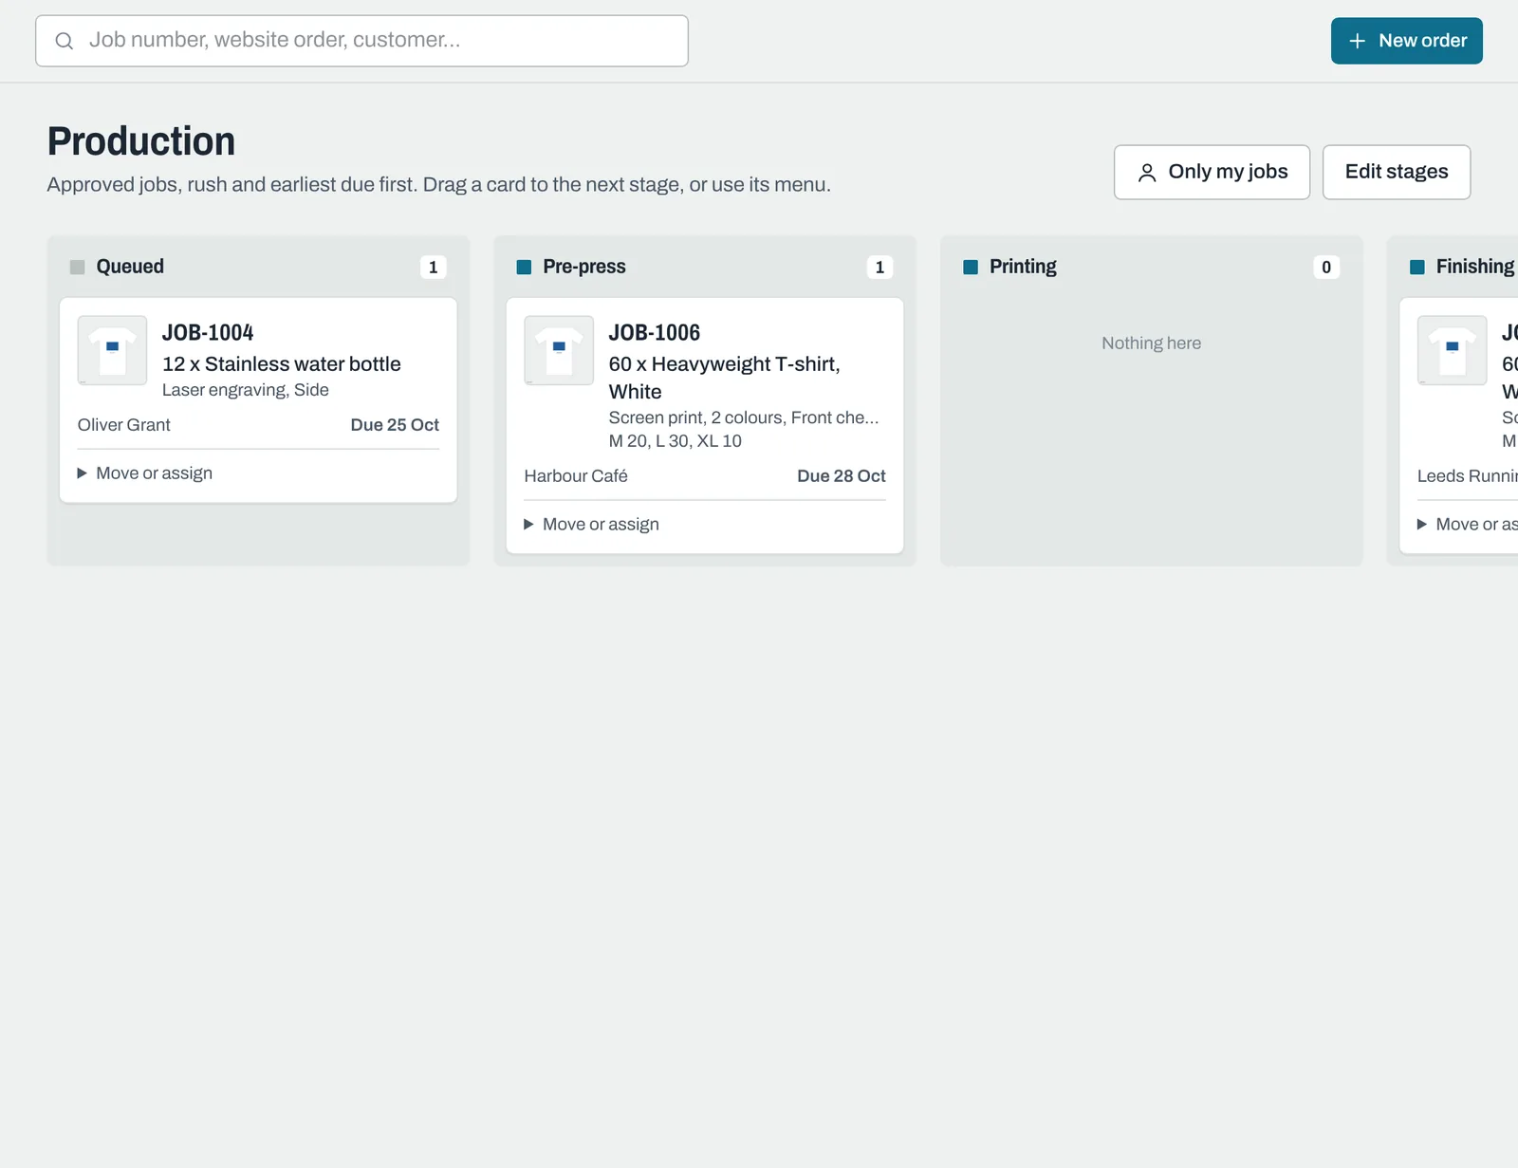Screen dimensions: 1518x1168
Task: Open the t-shirt thumbnail in Finishing column
Action: tap(1452, 350)
